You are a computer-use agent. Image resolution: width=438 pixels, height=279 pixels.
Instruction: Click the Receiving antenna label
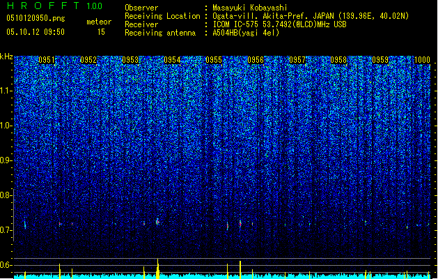[x=160, y=33]
